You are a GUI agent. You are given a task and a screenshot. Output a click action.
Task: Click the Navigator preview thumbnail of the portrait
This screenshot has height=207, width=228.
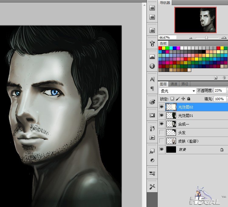tap(195, 20)
